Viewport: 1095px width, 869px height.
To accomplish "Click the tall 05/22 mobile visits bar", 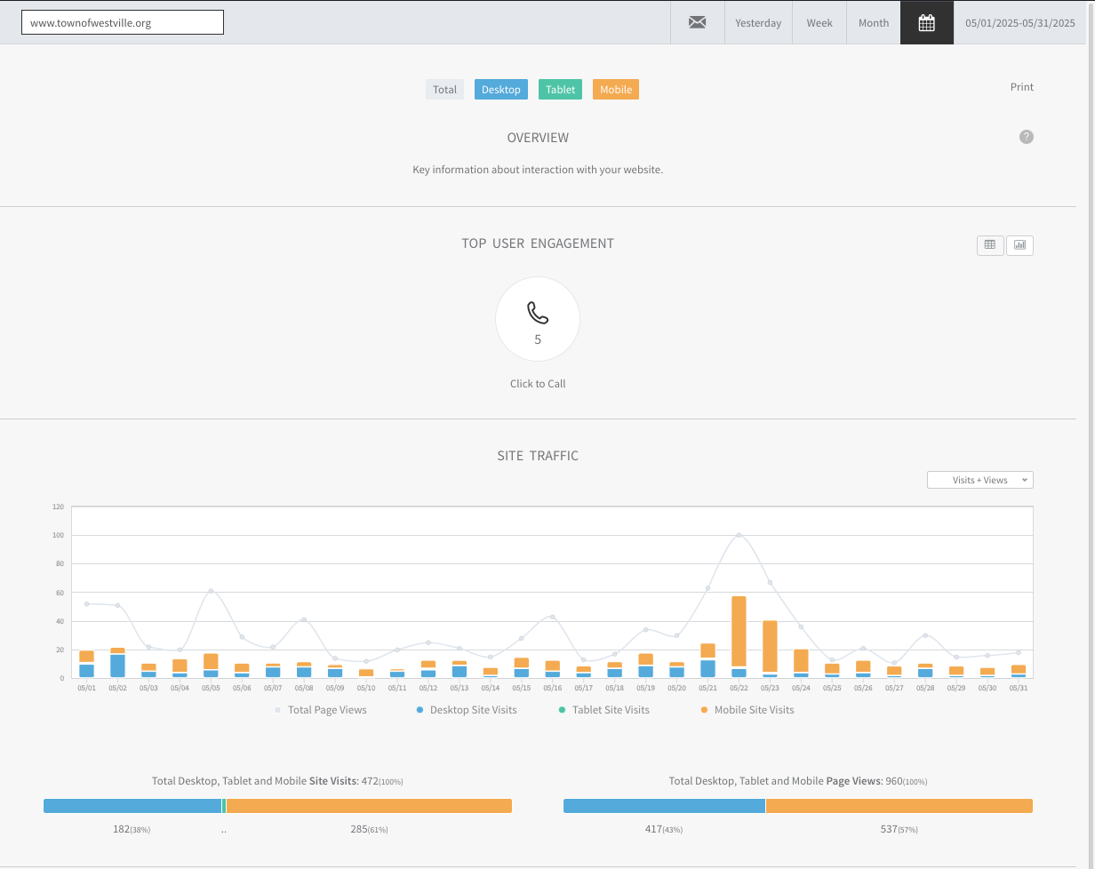I will (x=739, y=631).
